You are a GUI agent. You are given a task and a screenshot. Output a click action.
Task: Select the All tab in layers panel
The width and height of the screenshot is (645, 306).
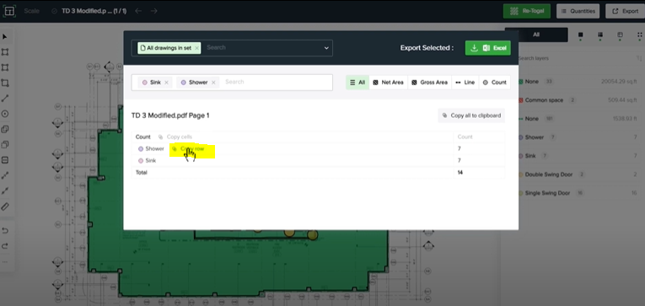pyautogui.click(x=536, y=35)
